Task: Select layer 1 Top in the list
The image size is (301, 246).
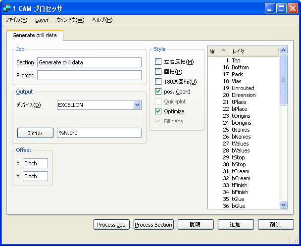Action: coord(244,60)
